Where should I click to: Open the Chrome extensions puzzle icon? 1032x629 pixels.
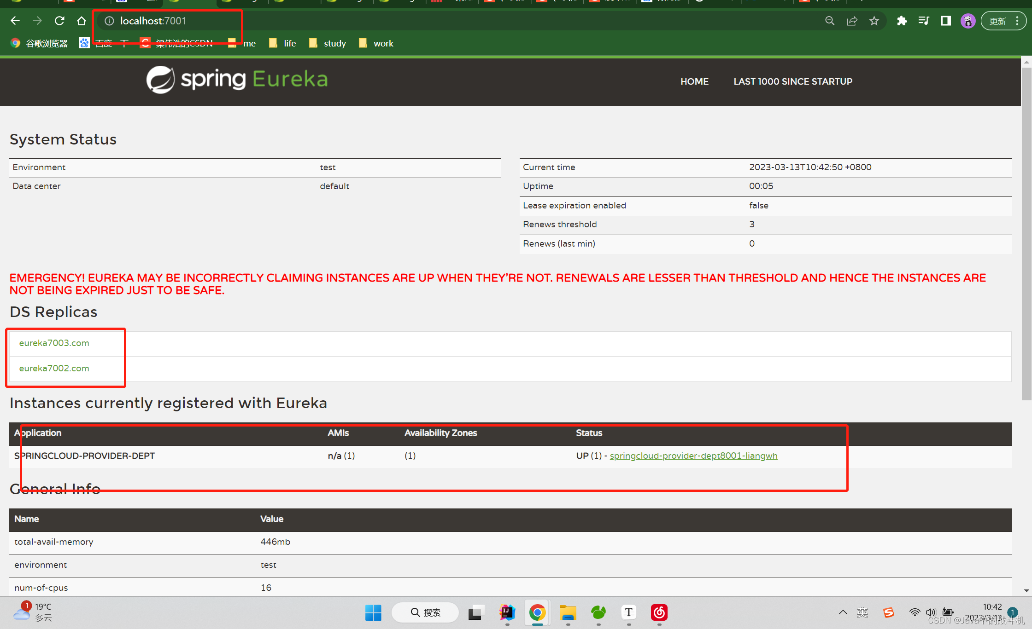pos(902,21)
